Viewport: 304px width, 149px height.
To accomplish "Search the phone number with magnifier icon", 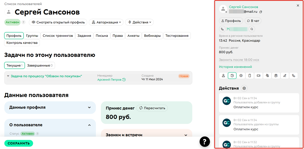I will (252, 29).
